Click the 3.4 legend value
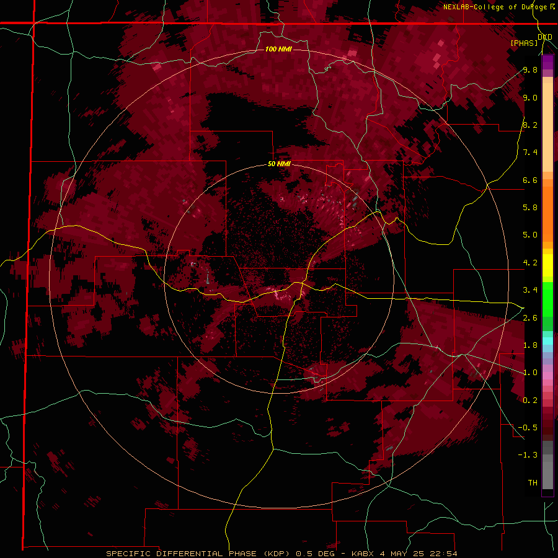 (x=530, y=290)
